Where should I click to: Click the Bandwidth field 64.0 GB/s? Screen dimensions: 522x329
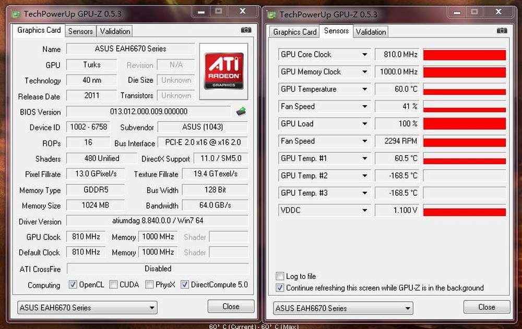pos(216,205)
